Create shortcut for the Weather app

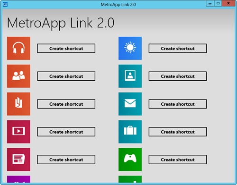(x=178, y=48)
